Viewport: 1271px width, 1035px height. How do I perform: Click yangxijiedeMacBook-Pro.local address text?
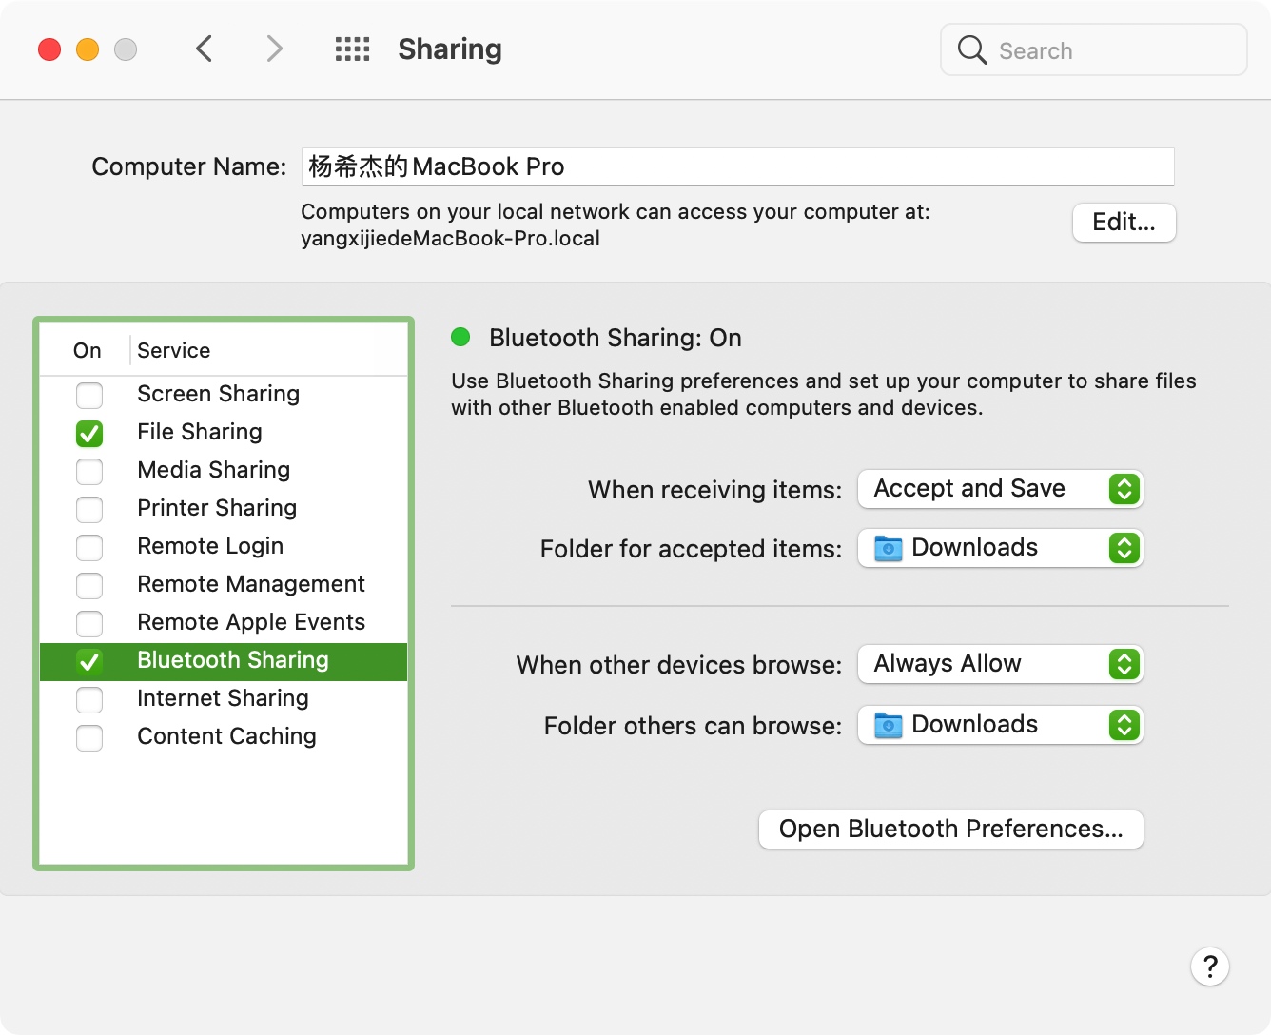tap(450, 239)
